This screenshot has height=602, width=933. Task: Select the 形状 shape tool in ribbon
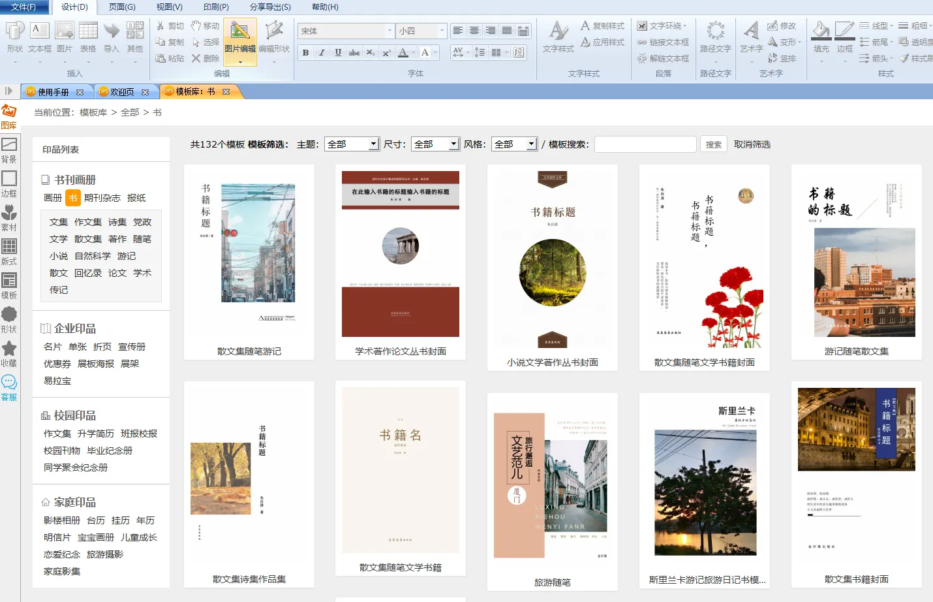pos(15,38)
